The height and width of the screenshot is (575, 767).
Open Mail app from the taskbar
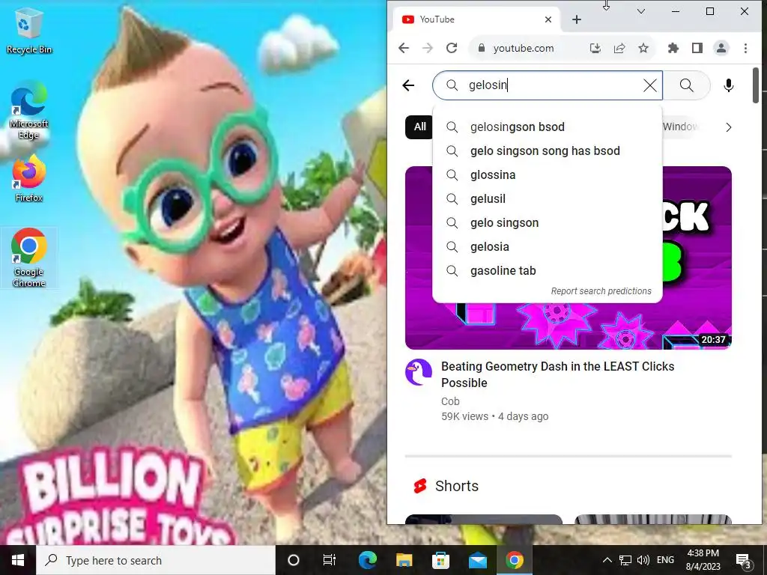click(477, 560)
